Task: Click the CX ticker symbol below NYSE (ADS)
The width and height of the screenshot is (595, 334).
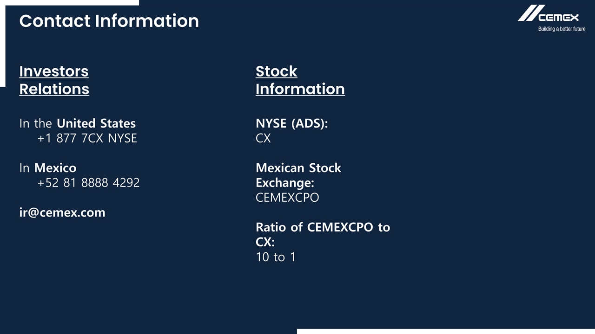Action: pos(263,138)
